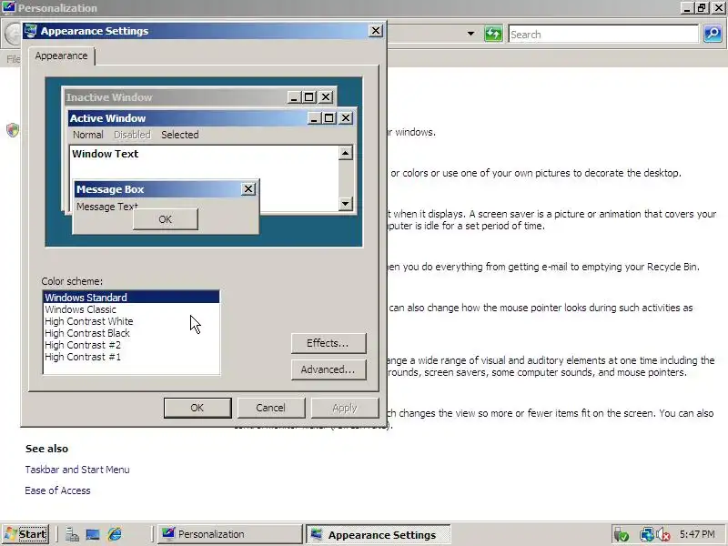
Task: Click the Back navigation button
Action: point(12,35)
